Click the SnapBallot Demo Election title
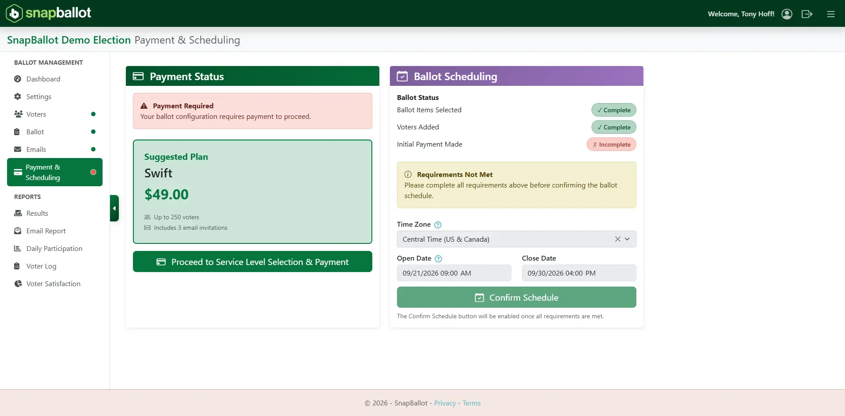This screenshot has width=845, height=416. pos(69,40)
